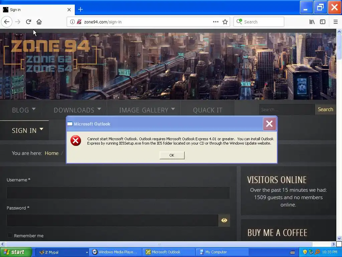Open the Mypal taskbar group dropdown
342x257 pixels.
pyautogui.click(x=87, y=252)
